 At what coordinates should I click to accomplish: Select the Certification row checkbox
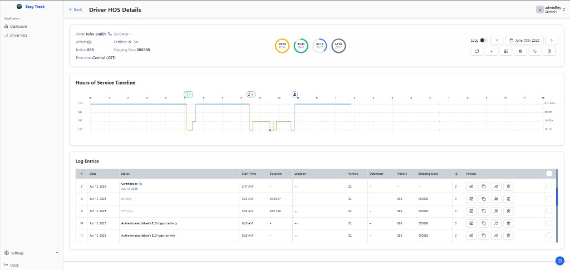[549, 186]
